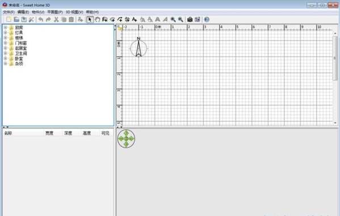Select the 卫生间 folder in catalog
340x216 pixels.
(x=21, y=53)
